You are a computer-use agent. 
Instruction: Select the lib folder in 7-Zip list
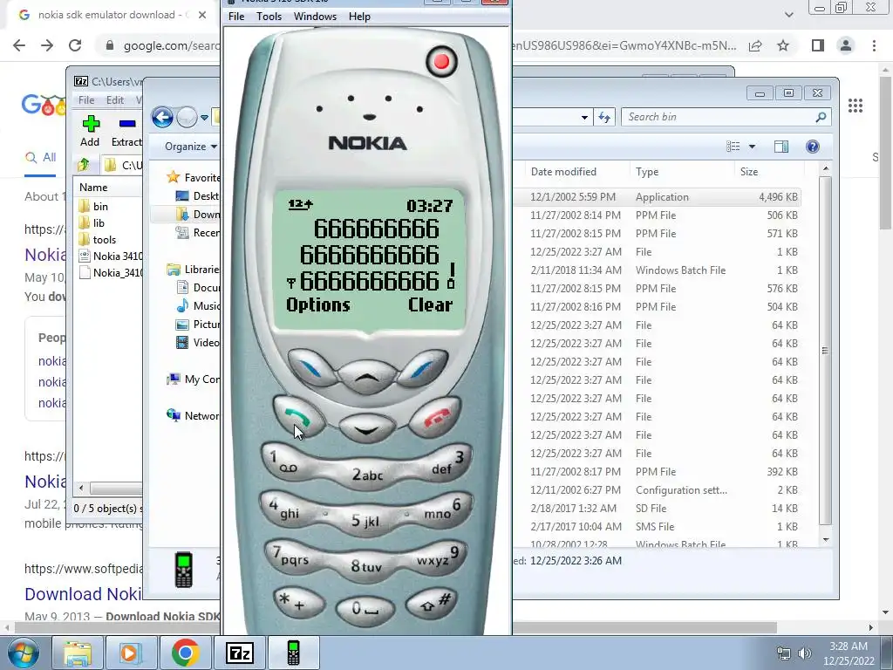99,222
